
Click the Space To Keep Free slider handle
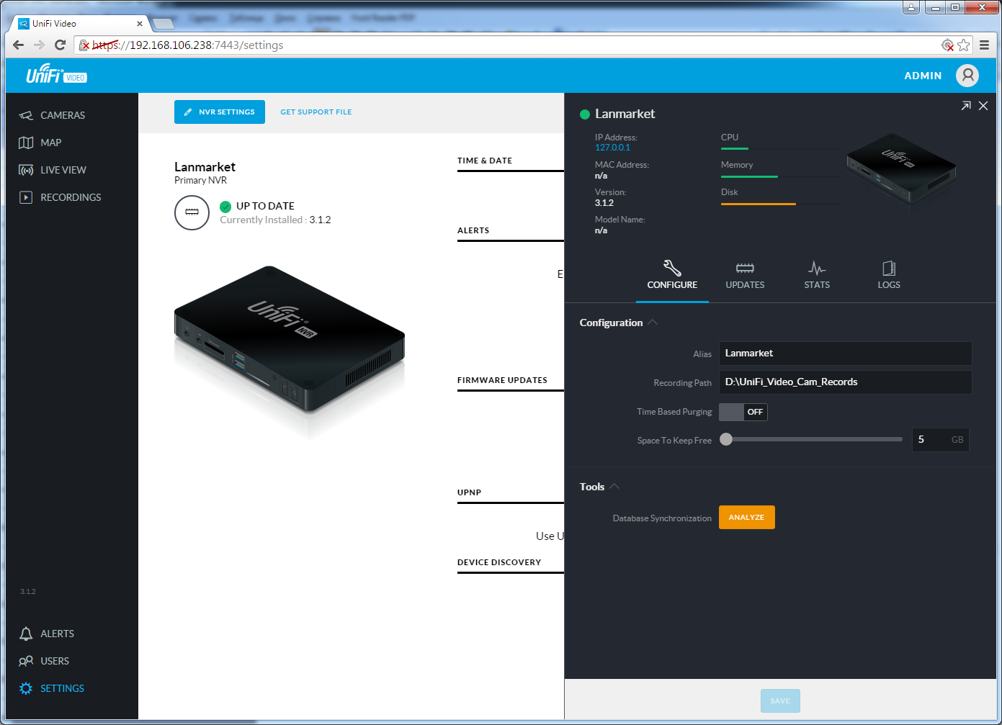click(x=726, y=439)
